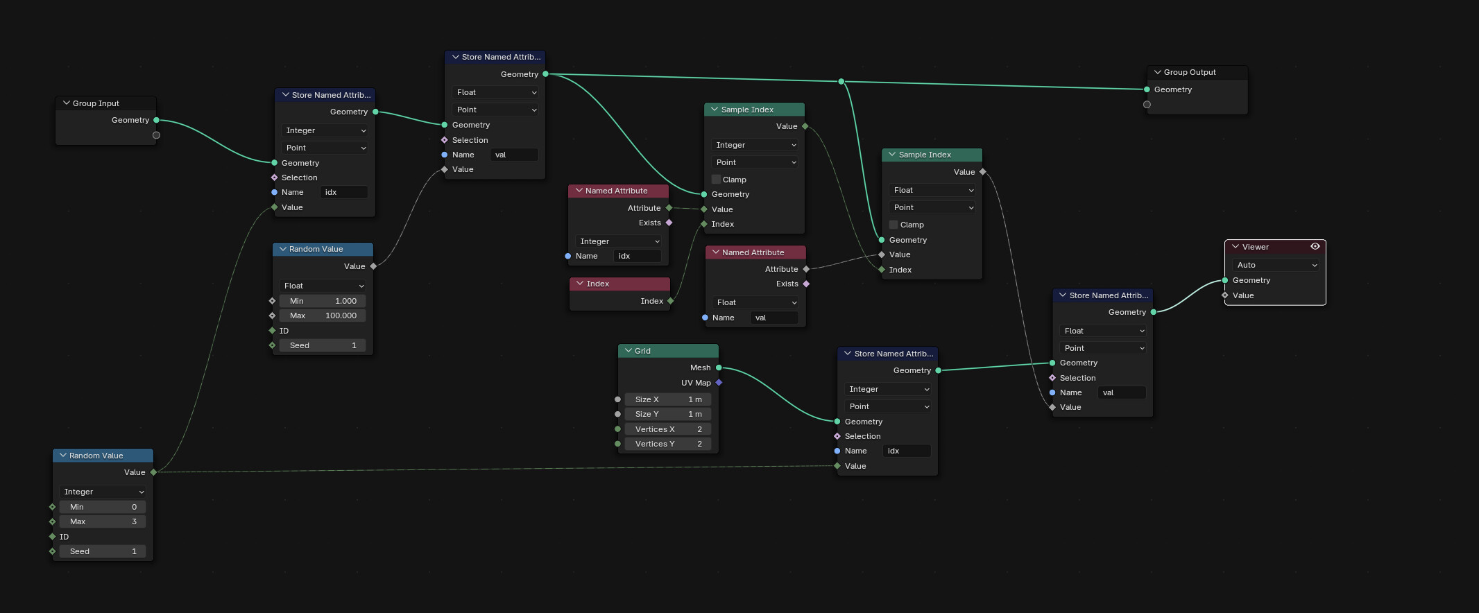The width and height of the screenshot is (1479, 613).
Task: Select the Viewer node by its title
Action: point(1255,247)
